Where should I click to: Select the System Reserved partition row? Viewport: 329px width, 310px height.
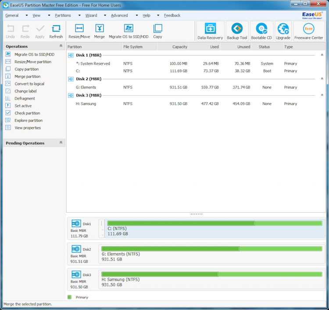click(x=196, y=64)
